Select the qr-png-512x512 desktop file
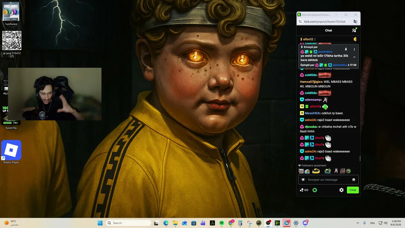This screenshot has width=405, height=228. [12, 44]
